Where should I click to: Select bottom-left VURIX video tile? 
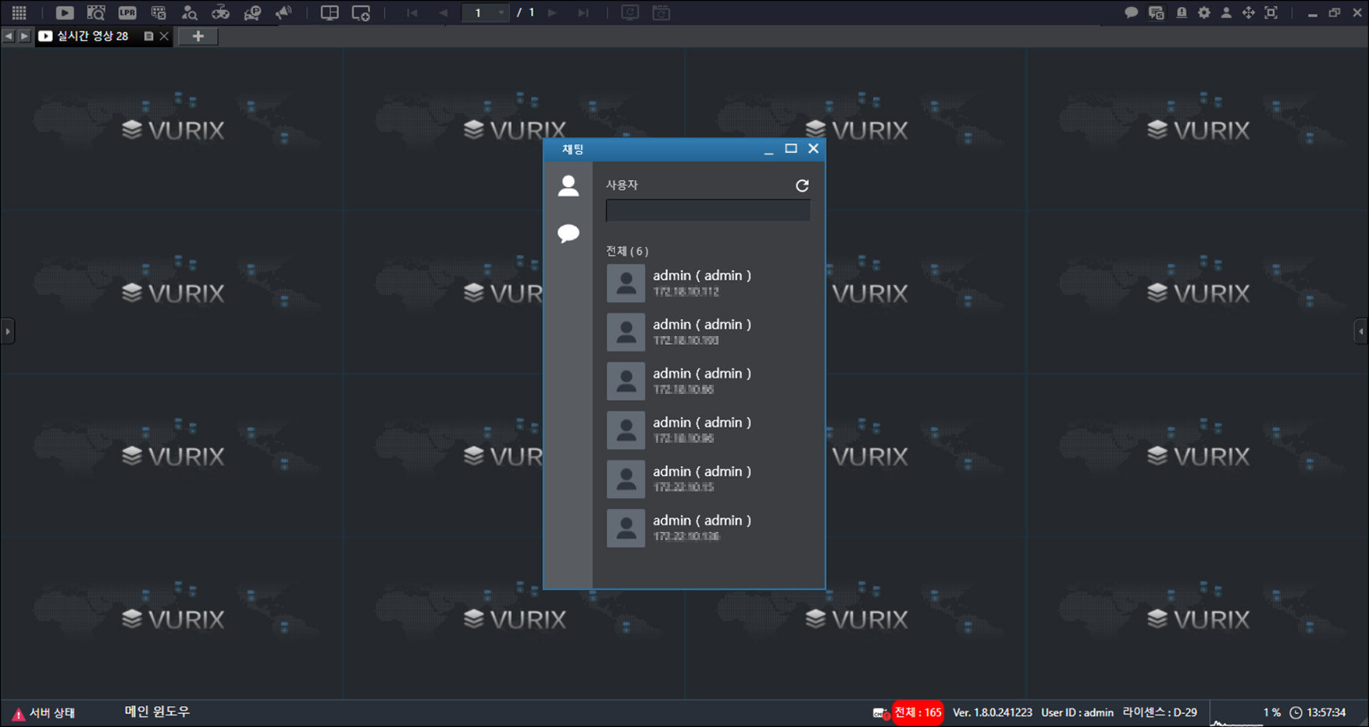click(x=172, y=618)
